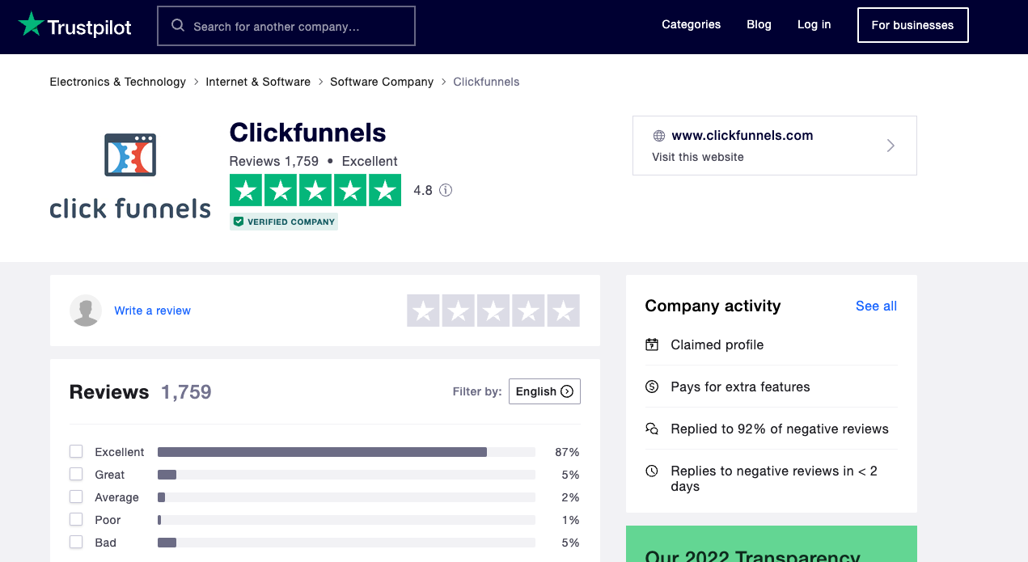The width and height of the screenshot is (1028, 562).
Task: Click the Clickfunnels company logo
Action: click(x=130, y=176)
